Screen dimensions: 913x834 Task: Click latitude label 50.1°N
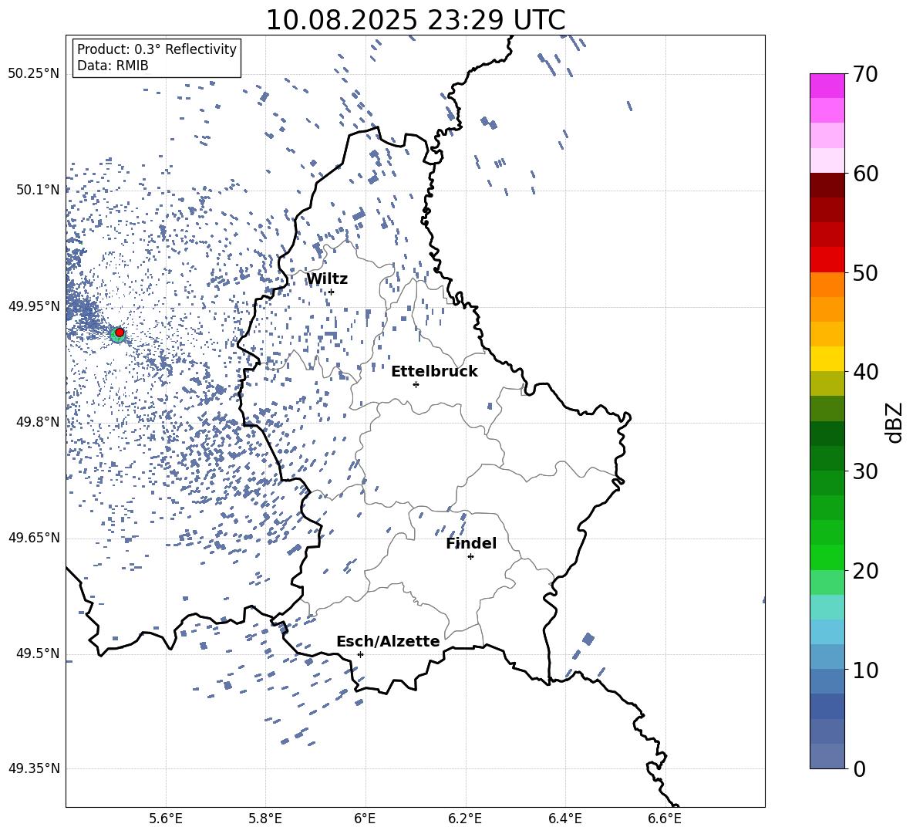coord(38,190)
